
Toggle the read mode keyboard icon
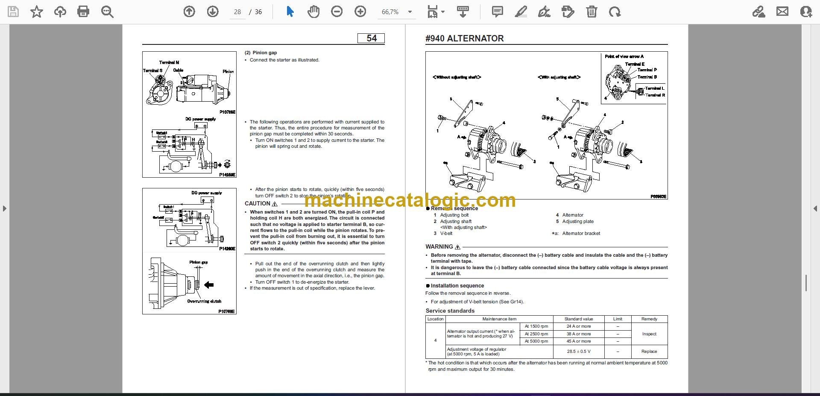463,12
